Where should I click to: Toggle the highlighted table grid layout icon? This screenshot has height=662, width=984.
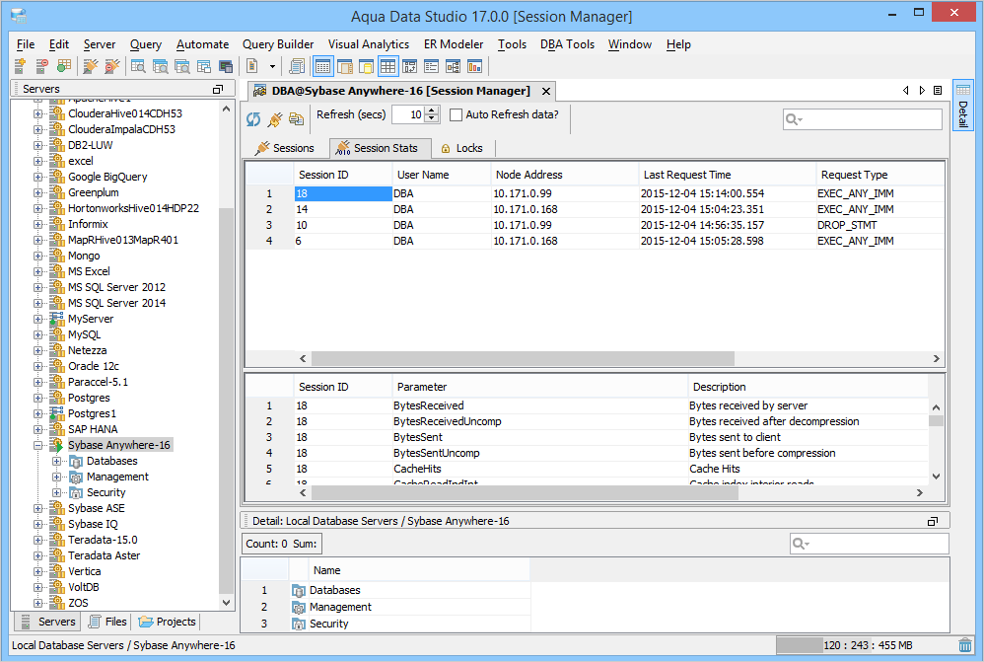coord(387,66)
